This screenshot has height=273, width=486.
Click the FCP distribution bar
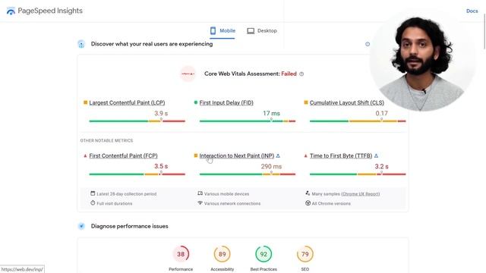pyautogui.click(x=137, y=174)
